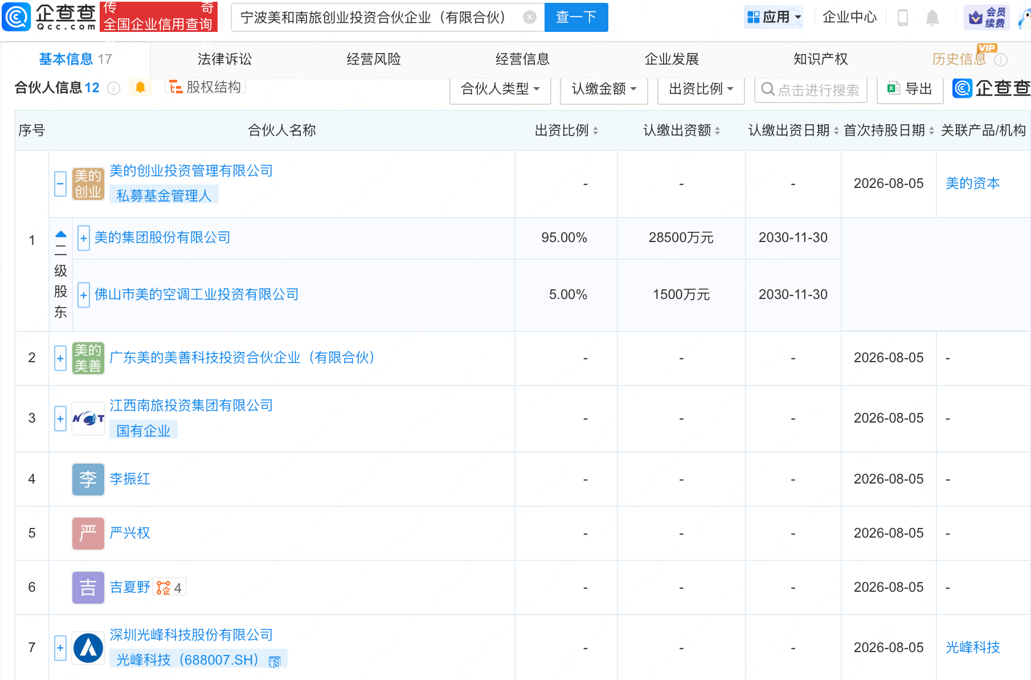1031x680 pixels.
Task: Click the info icon next to 历史信息
Action: point(1001,60)
